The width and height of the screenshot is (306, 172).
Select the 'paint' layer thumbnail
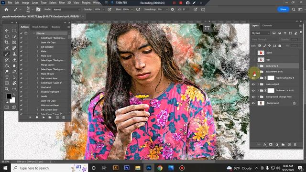tap(261, 53)
